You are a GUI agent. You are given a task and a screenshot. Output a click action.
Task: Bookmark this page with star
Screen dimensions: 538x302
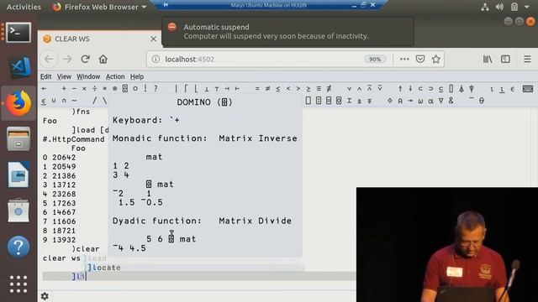pyautogui.click(x=436, y=60)
